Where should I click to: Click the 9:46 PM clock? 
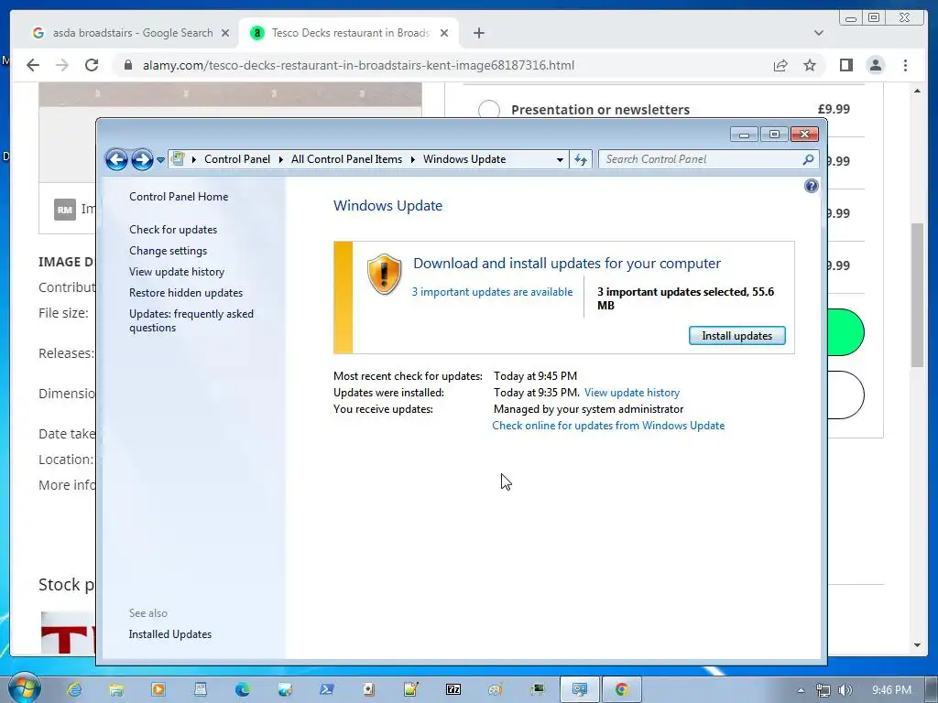point(891,690)
